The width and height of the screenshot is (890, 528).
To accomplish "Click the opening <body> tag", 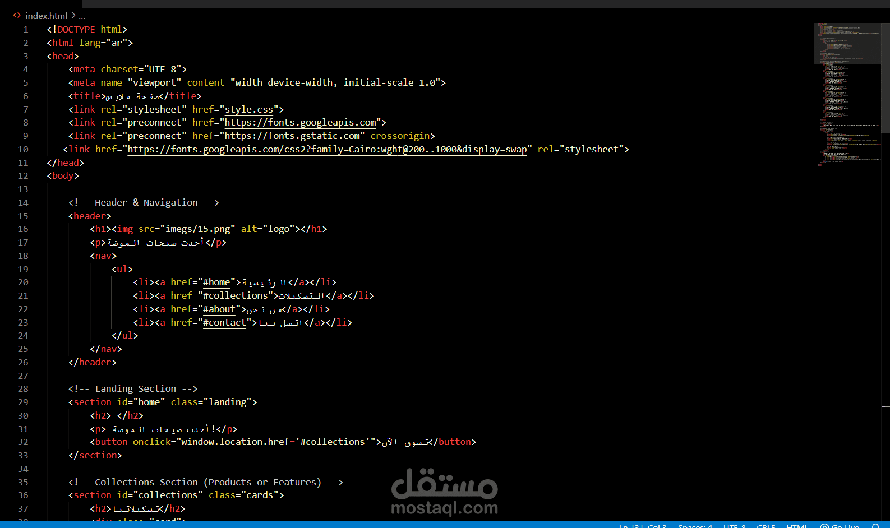I will pyautogui.click(x=63, y=175).
